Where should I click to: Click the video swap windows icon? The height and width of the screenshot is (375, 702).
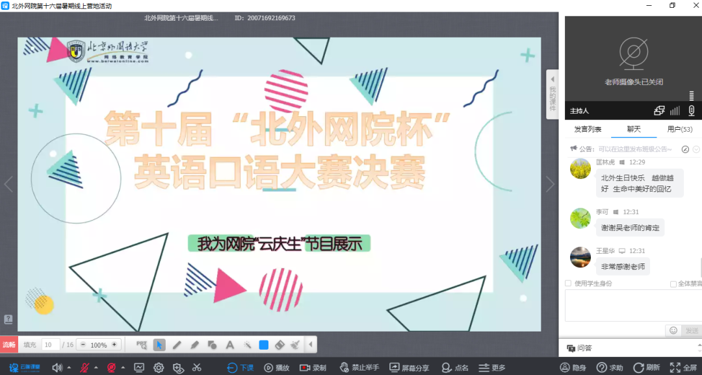click(659, 110)
